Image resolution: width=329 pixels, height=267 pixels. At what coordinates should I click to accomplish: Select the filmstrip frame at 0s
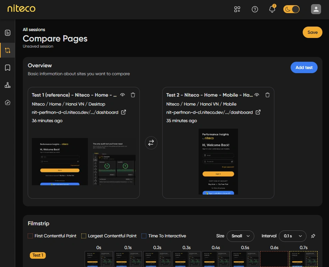pos(99,259)
